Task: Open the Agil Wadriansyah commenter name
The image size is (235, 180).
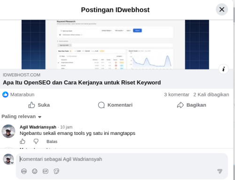Action: 38,127
